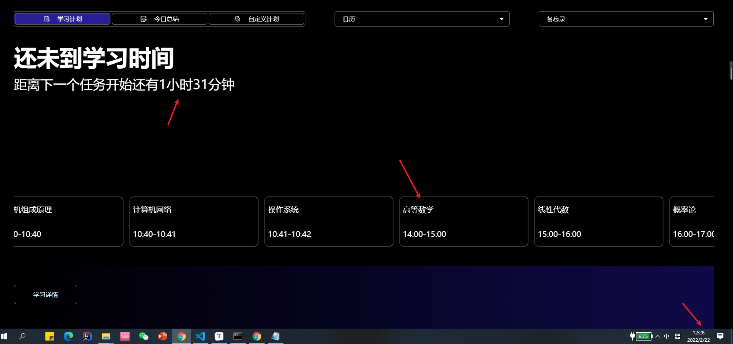Open WeChat from the taskbar

[144, 336]
